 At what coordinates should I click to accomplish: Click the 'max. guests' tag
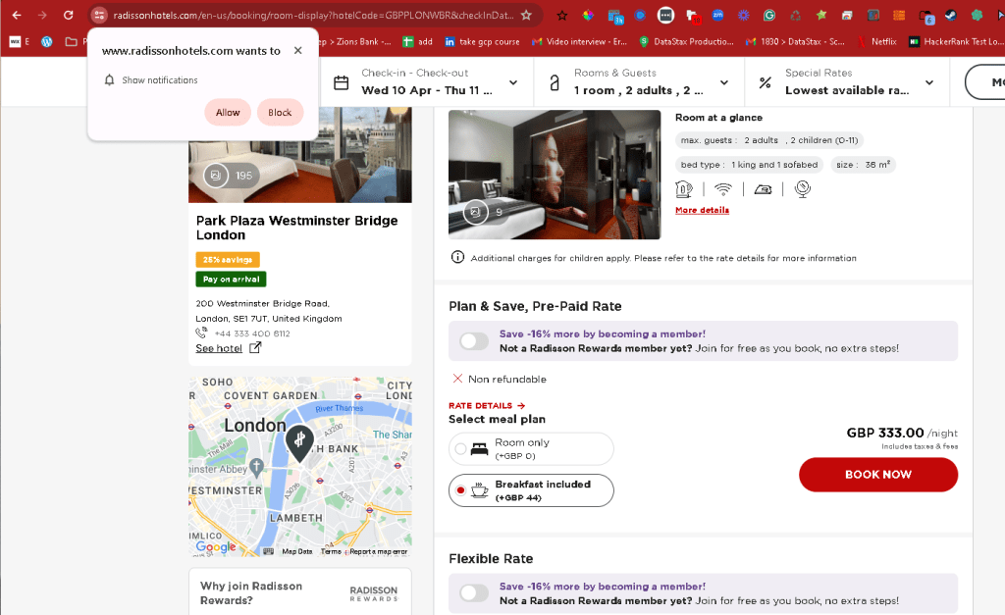[769, 140]
